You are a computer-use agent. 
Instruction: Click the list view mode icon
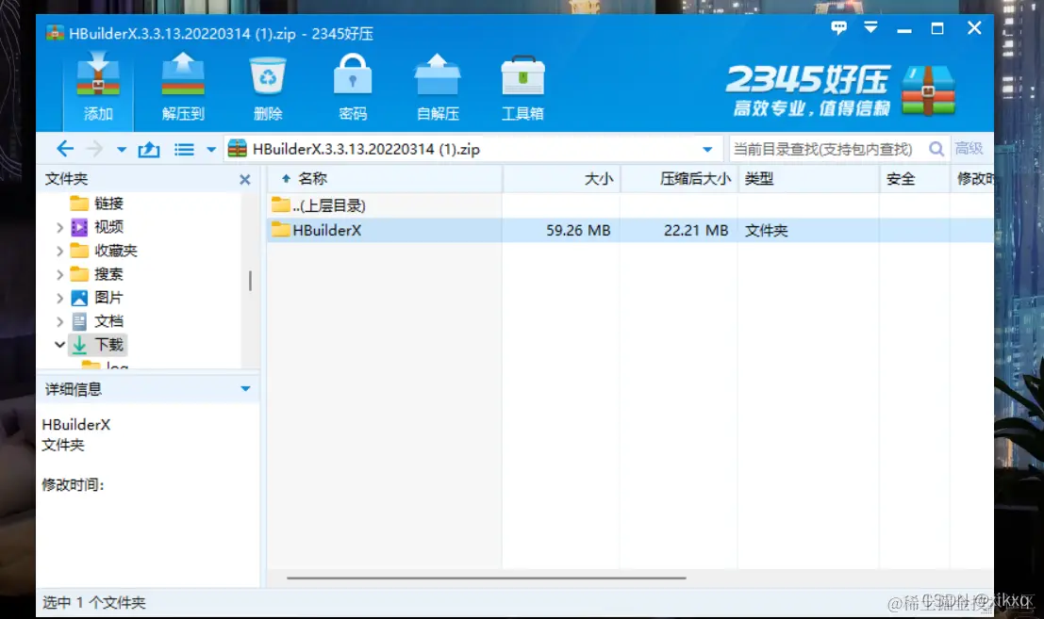point(184,150)
